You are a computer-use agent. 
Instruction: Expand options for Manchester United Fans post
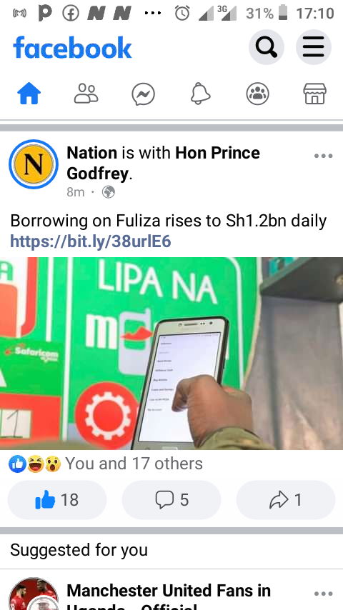pyautogui.click(x=323, y=594)
